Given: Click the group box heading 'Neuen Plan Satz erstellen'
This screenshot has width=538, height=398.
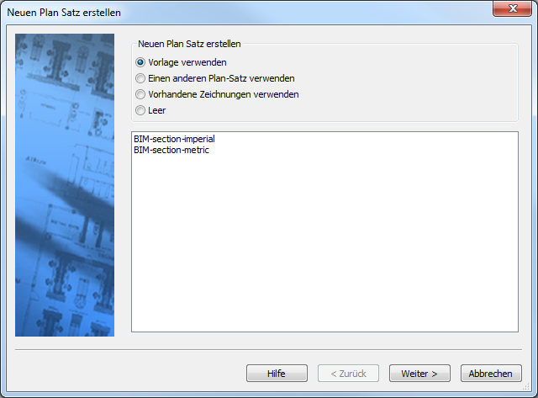Looking at the screenshot, I should pyautogui.click(x=189, y=44).
